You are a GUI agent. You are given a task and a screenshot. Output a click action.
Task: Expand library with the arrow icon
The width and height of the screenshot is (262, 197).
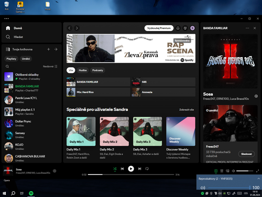(56, 49)
